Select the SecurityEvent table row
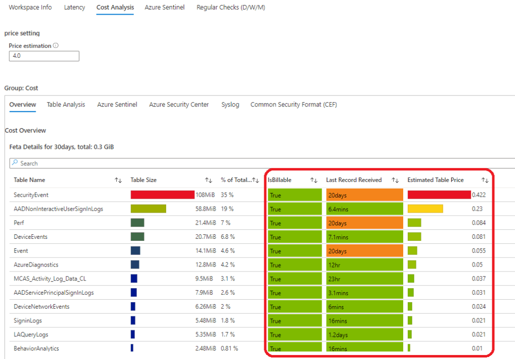The height and width of the screenshot is (359, 515). [31, 195]
